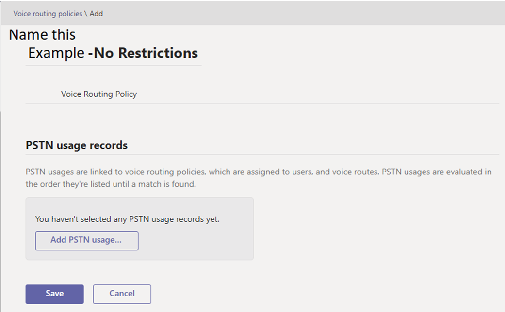Click the PSTN usage records heading
The height and width of the screenshot is (312, 505).
point(76,145)
